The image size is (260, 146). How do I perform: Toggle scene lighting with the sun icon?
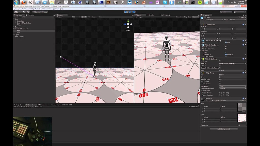click(82, 17)
